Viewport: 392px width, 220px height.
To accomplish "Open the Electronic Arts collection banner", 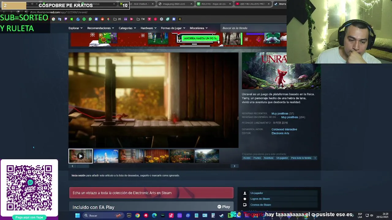I will (151, 193).
